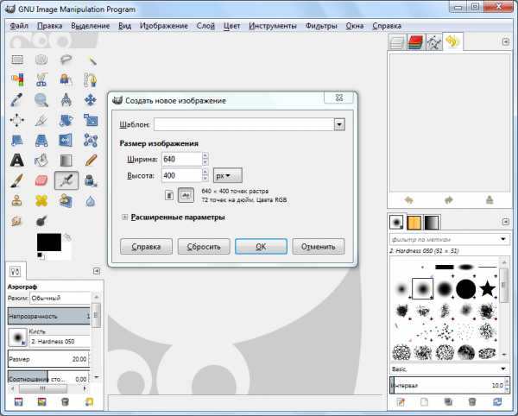Select the Rectangle Select tool
Screen dimensions: 518x416
click(x=17, y=60)
